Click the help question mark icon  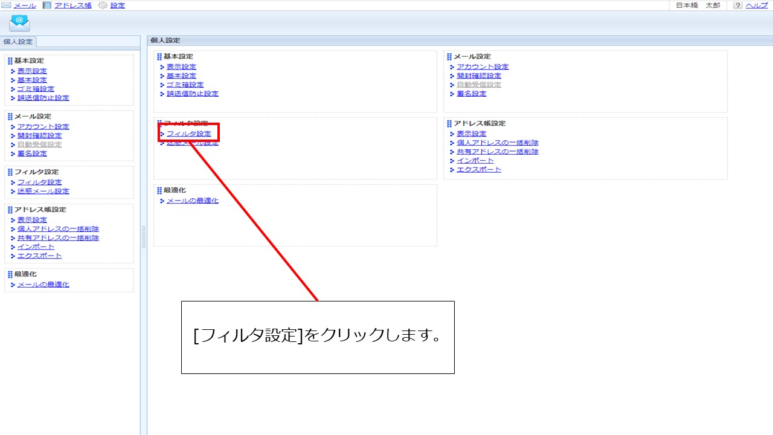click(737, 5)
